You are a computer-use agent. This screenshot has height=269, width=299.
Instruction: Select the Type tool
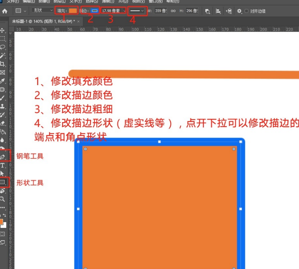(x=2, y=165)
